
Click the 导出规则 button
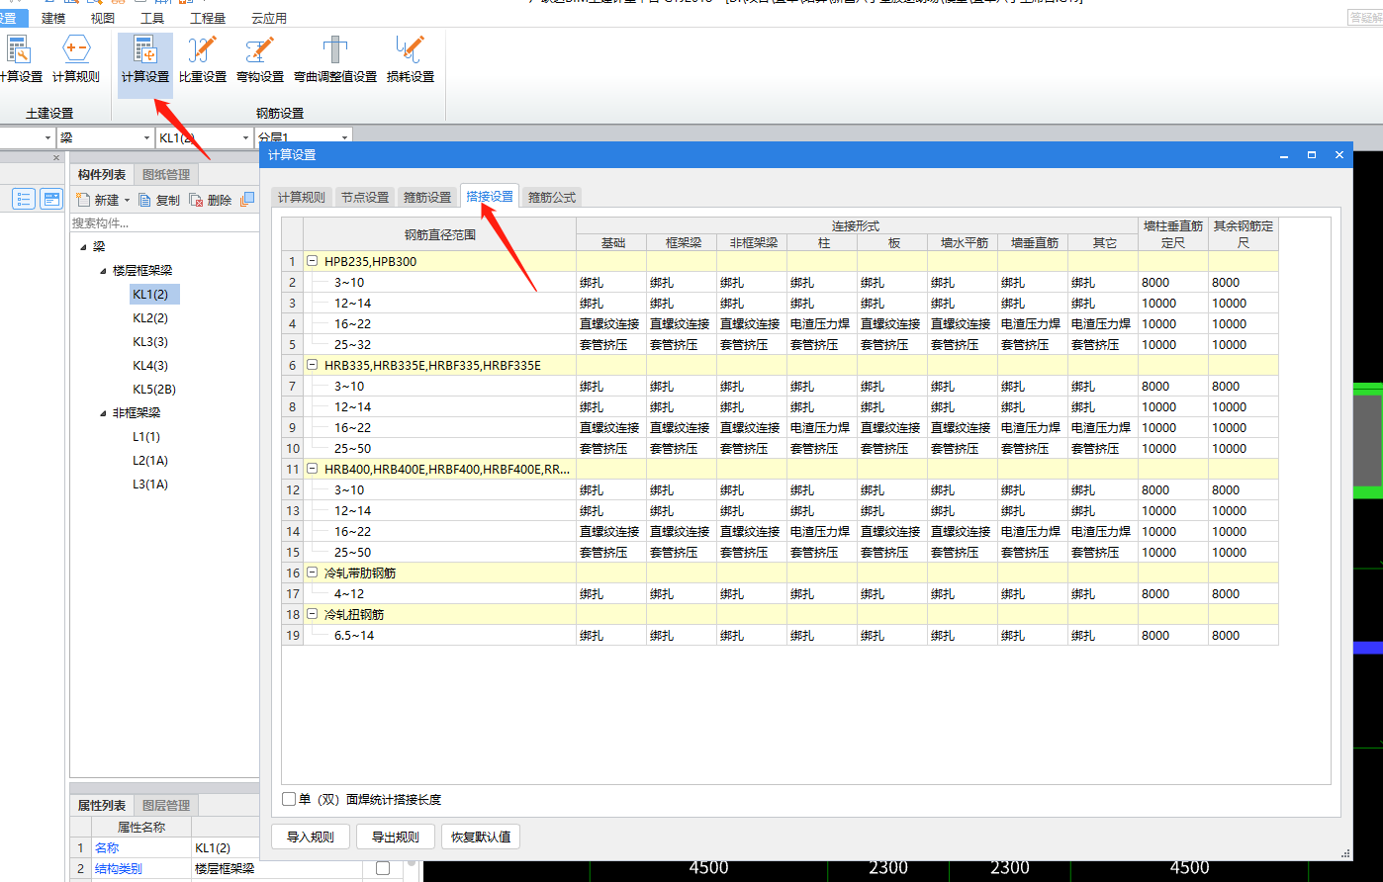[396, 837]
